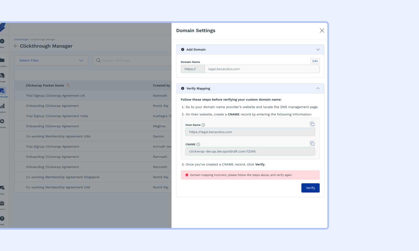The height and width of the screenshot is (251, 419).
Task: Click the legal.benandco.com domain input field
Action: pyautogui.click(x=262, y=69)
